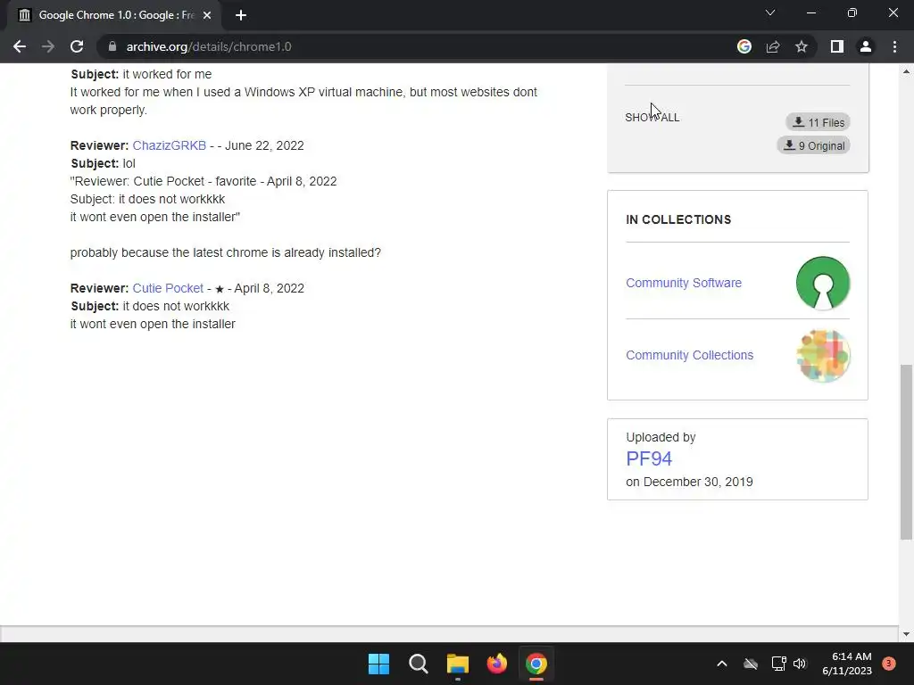Click the browser forward arrow
This screenshot has width=914, height=685.
point(48,46)
